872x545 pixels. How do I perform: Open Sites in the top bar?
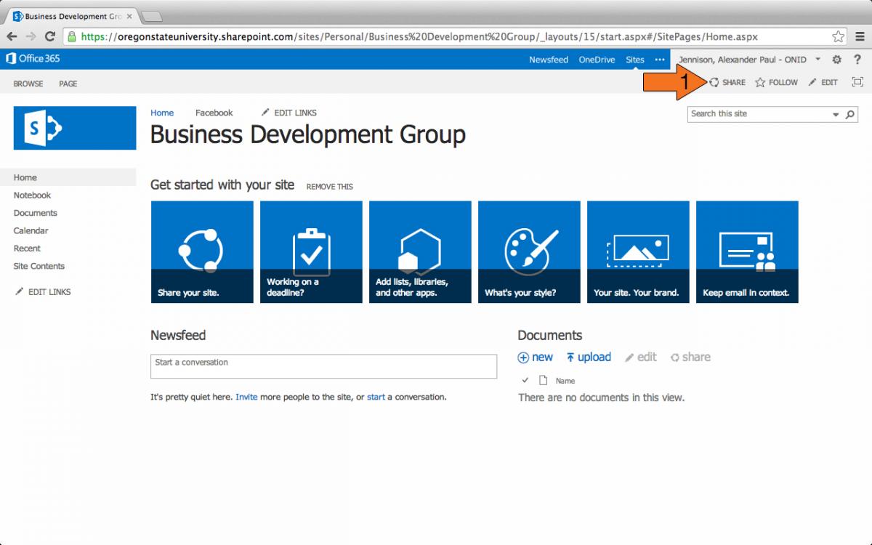click(x=635, y=60)
